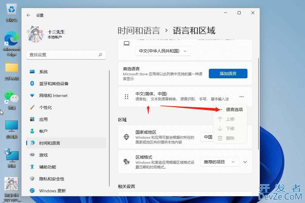The image size is (305, 203).
Task: Click the drag handle beside 中文(简体,中国)
Action: (127, 97)
